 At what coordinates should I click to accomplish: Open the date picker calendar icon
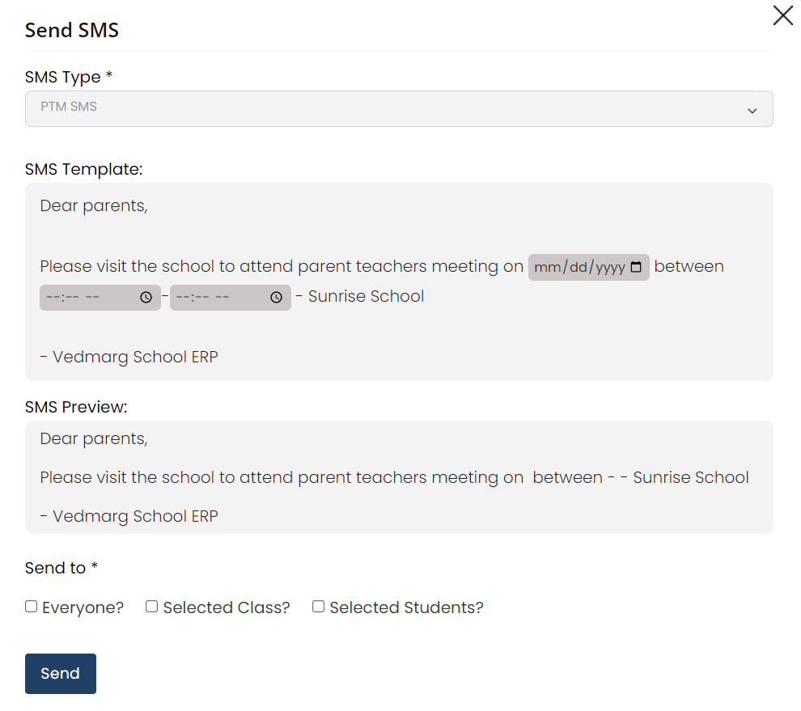[x=636, y=267]
